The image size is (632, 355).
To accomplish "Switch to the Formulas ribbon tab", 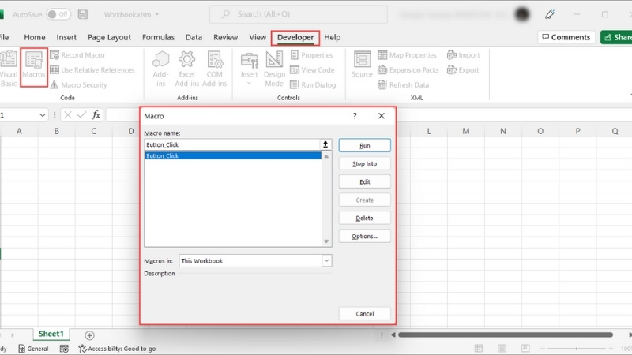I will [x=158, y=37].
